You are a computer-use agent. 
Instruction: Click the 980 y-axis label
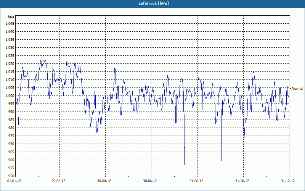point(11,128)
